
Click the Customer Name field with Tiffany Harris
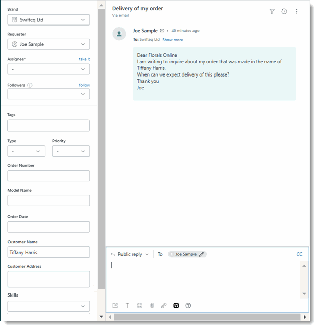(49, 252)
